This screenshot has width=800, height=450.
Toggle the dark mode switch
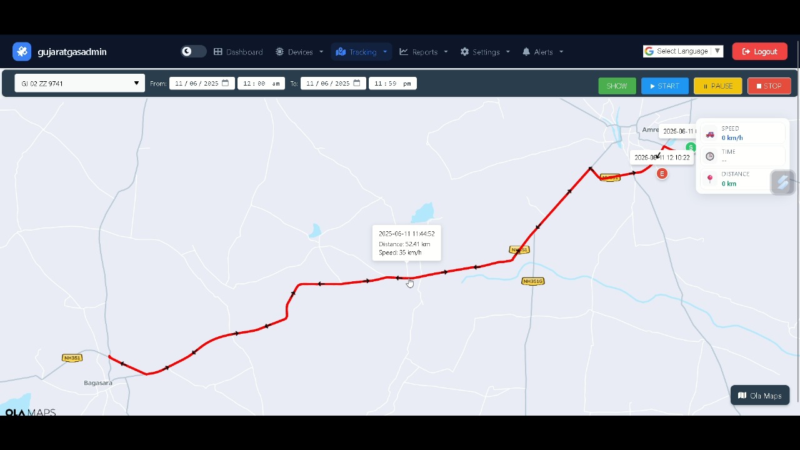(x=193, y=52)
